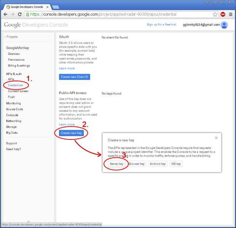Viewport: 236px width, 228px height.
Task: Reload the page with refresh icon
Action: pyautogui.click(x=20, y=14)
